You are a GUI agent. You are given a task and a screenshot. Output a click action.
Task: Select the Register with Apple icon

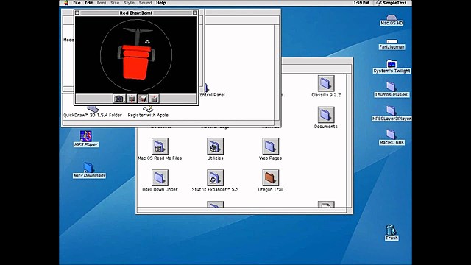[x=148, y=112]
